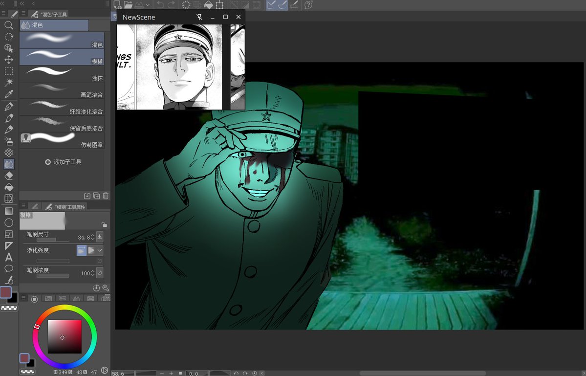Viewport: 586px width, 376px height.
Task: Open the tool property panel hamburger menu
Action: [x=23, y=206]
